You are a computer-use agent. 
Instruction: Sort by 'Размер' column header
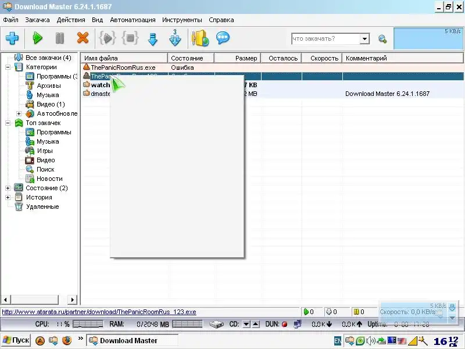tap(238, 58)
